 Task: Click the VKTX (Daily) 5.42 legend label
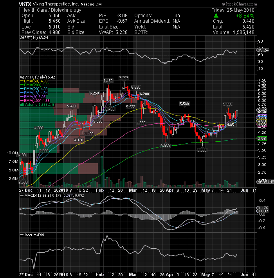point(38,77)
